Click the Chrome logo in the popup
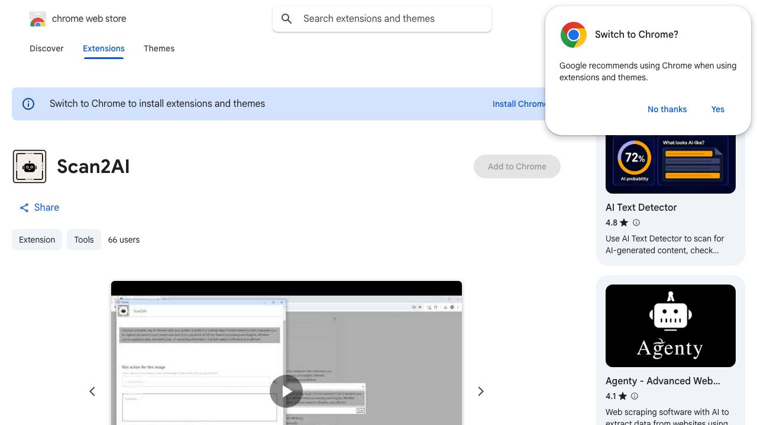Viewport: 757px width, 425px height. (x=574, y=35)
